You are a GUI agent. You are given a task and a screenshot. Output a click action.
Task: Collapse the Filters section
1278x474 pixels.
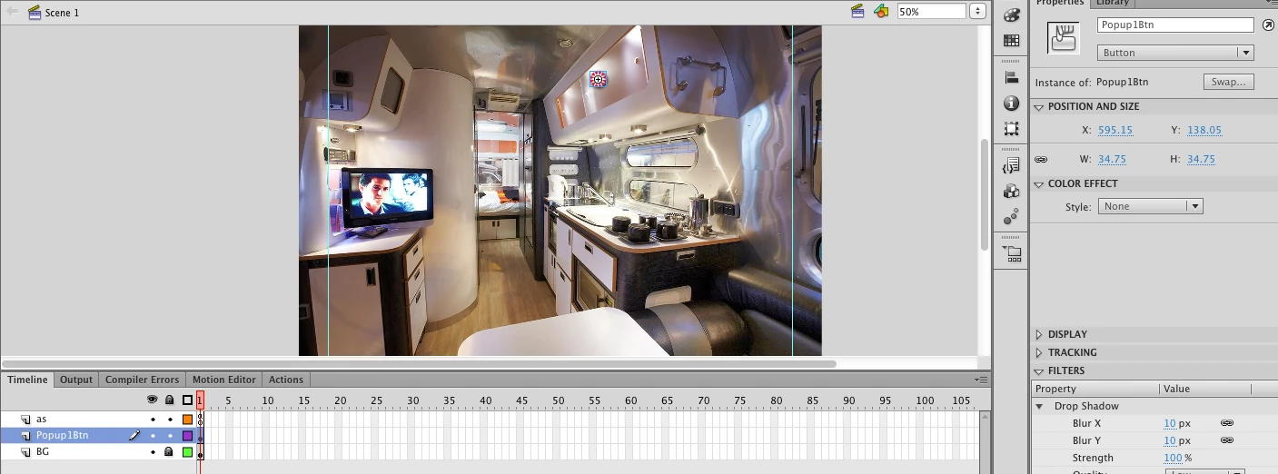coord(1039,370)
